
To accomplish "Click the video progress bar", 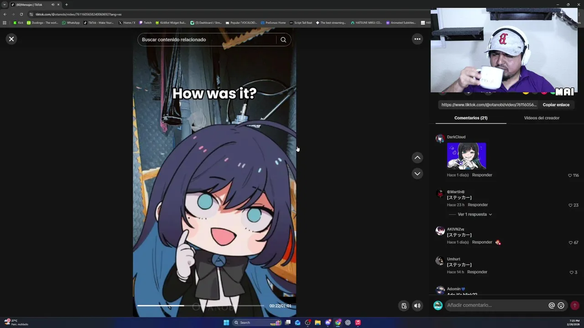I will click(x=200, y=306).
